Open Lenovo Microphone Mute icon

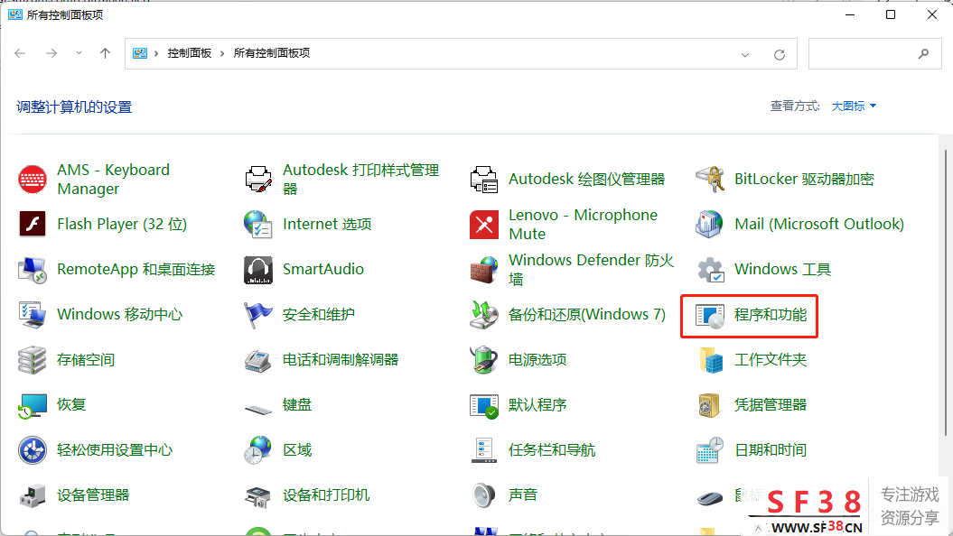click(x=484, y=225)
